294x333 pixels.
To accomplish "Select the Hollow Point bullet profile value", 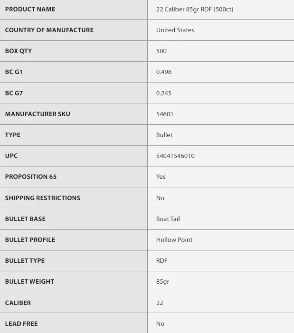I will click(x=174, y=240).
